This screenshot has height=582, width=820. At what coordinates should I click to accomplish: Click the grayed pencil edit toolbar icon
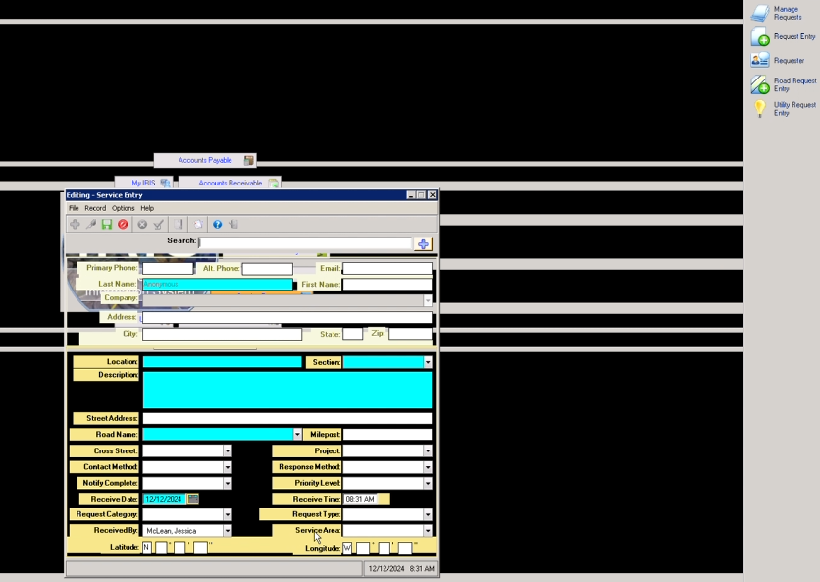[x=91, y=225]
